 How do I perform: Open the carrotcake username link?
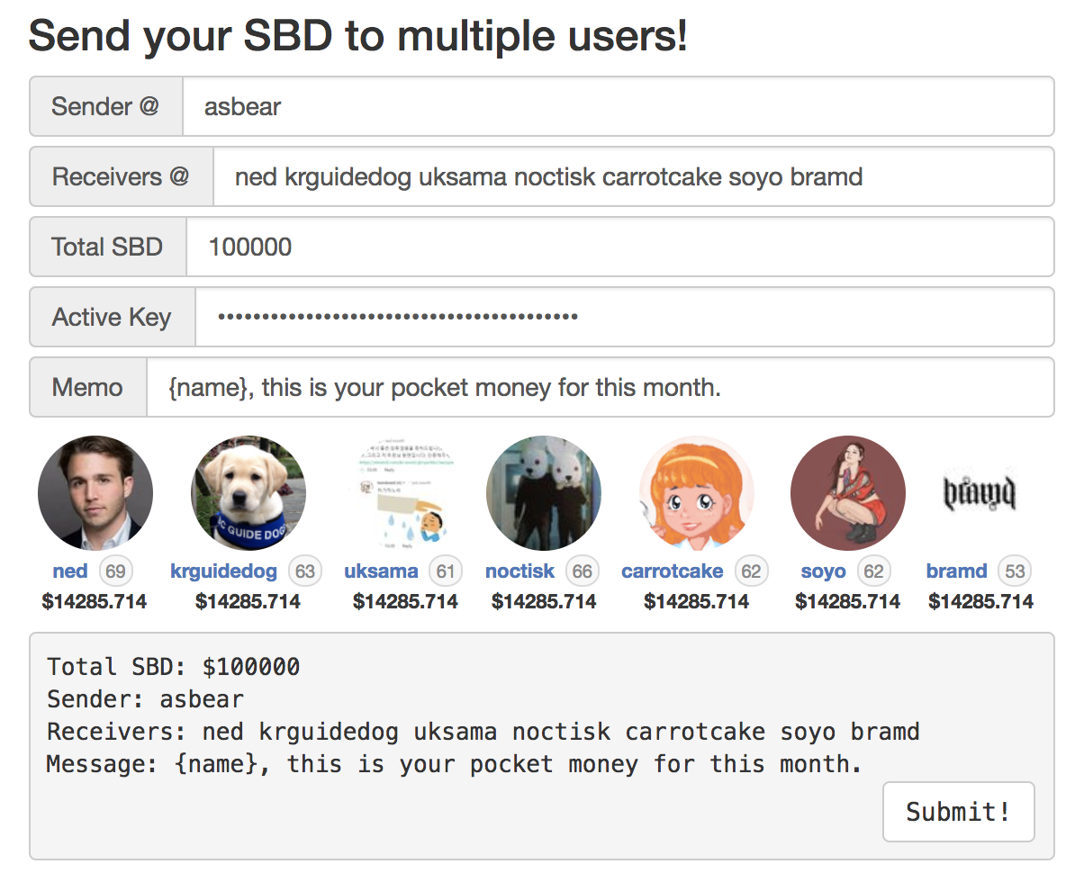click(x=672, y=571)
